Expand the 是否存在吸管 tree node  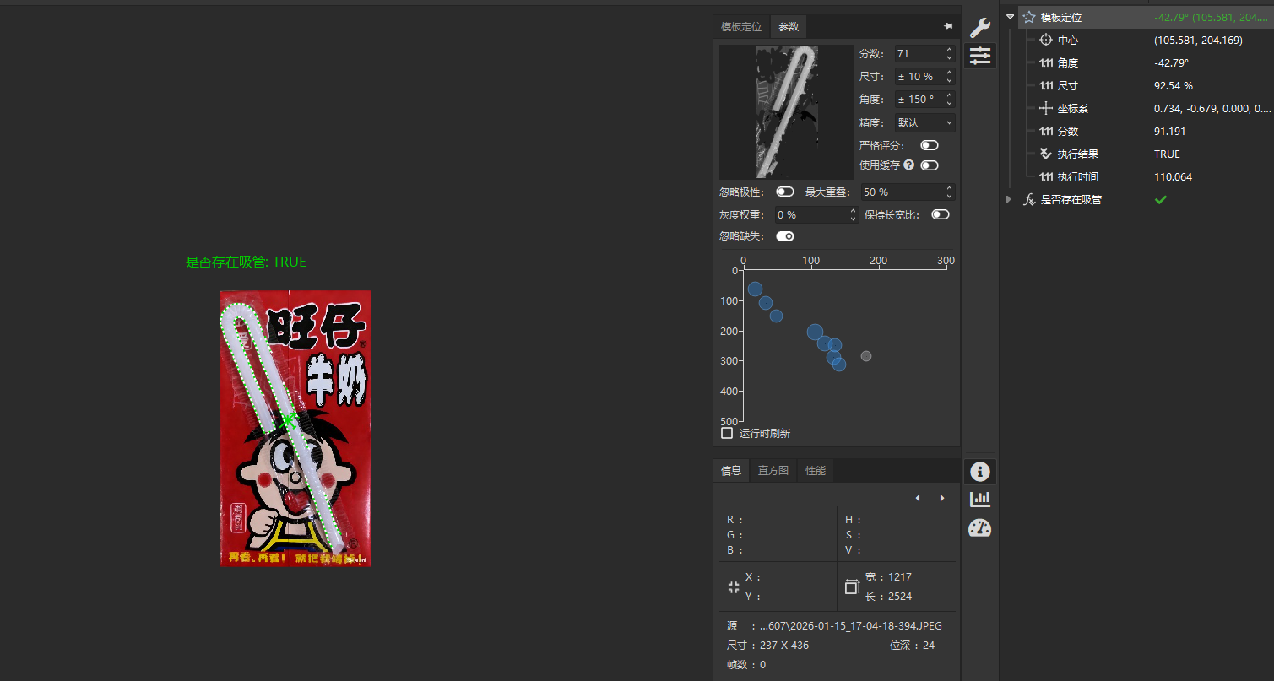tap(1010, 199)
